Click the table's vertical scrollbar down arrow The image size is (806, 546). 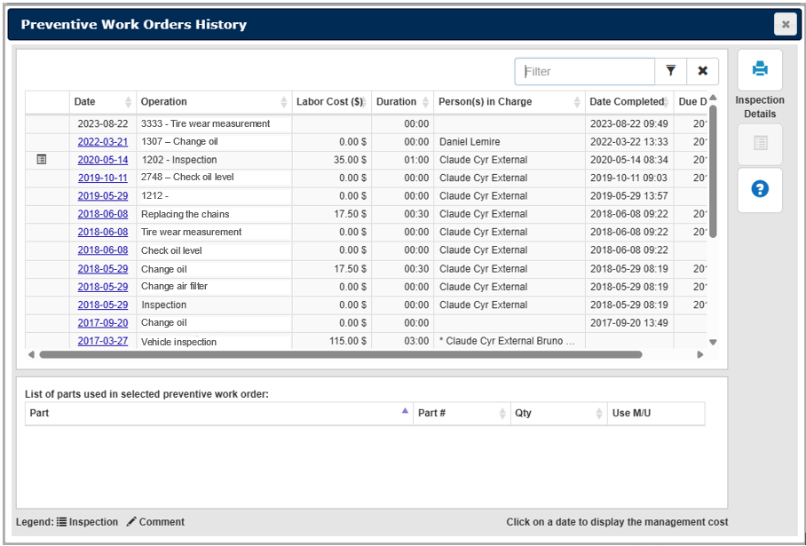(712, 343)
